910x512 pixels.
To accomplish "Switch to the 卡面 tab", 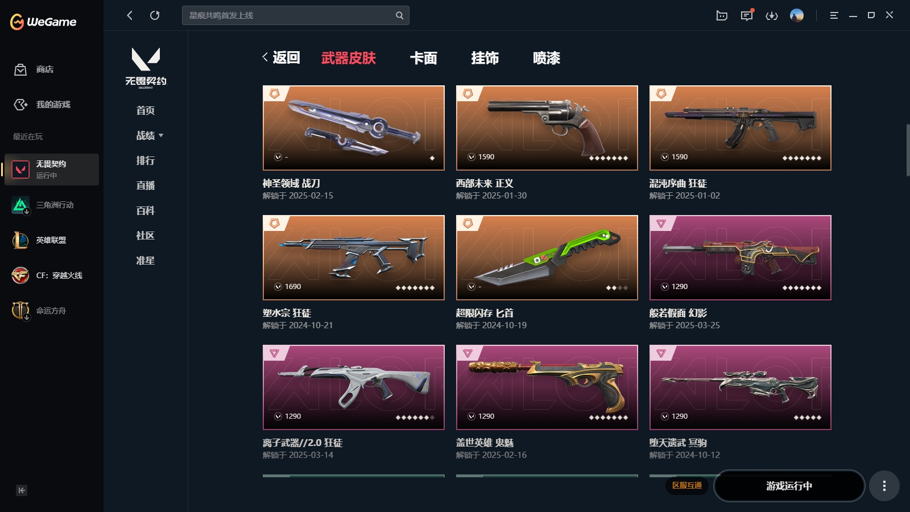I will tap(424, 58).
